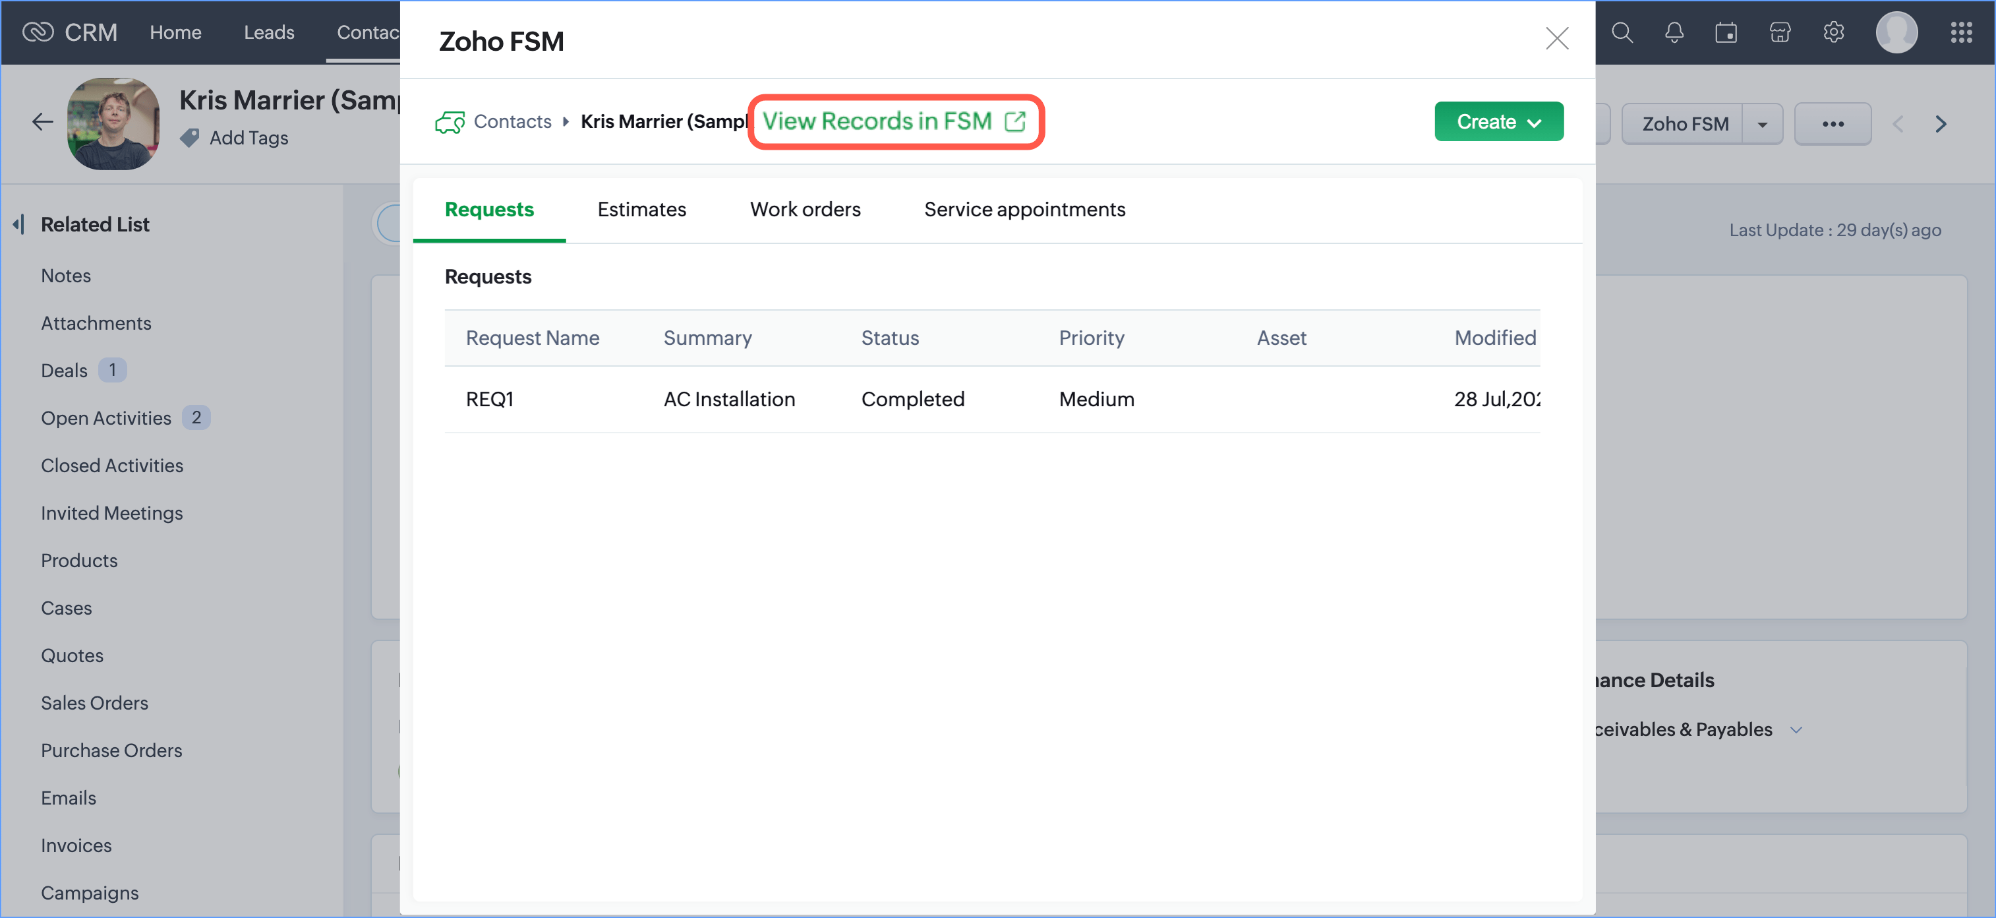Viewport: 1996px width, 918px height.
Task: Open the calendar icon in top bar
Action: (1726, 32)
